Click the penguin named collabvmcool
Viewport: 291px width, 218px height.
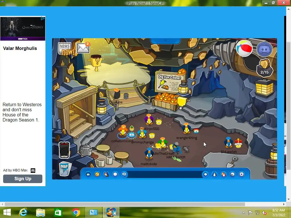(x=123, y=130)
